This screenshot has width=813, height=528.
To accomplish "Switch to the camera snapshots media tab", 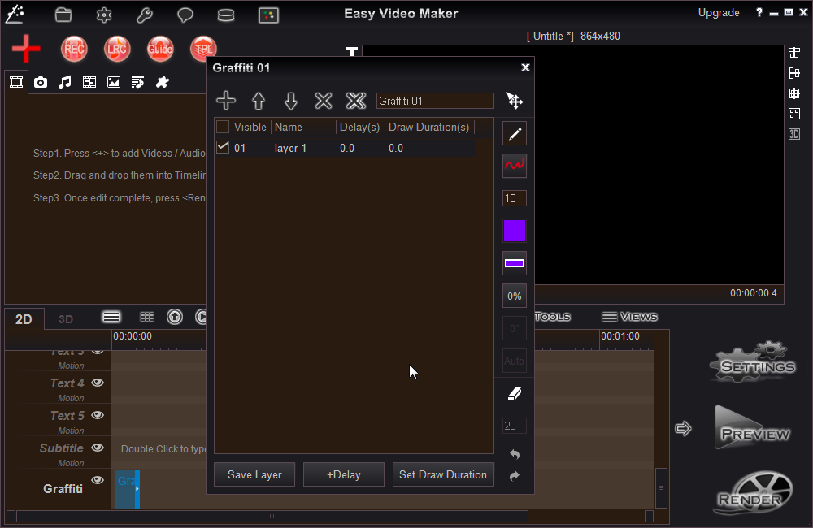I will point(41,82).
